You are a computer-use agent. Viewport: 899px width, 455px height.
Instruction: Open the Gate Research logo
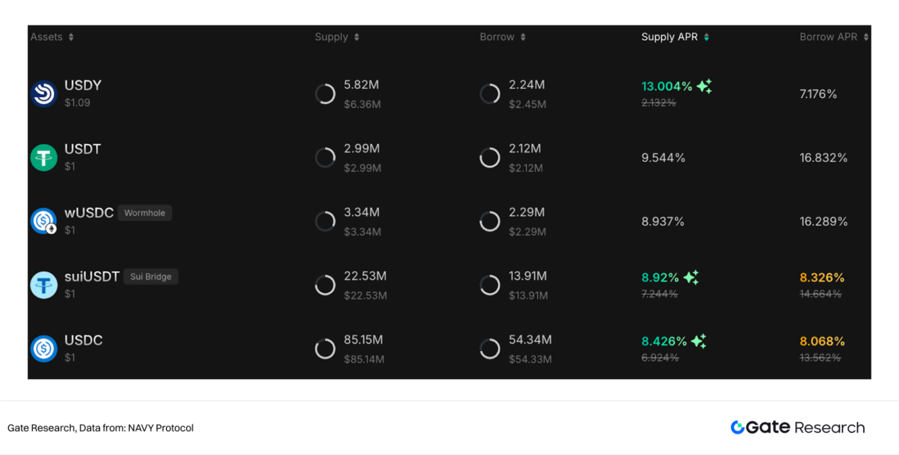click(x=798, y=428)
